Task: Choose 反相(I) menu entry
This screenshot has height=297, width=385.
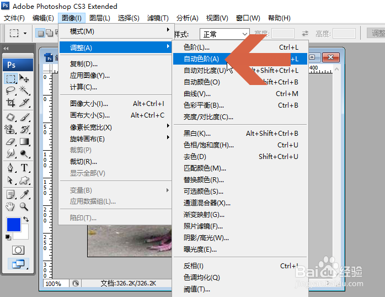Action: 240,266
